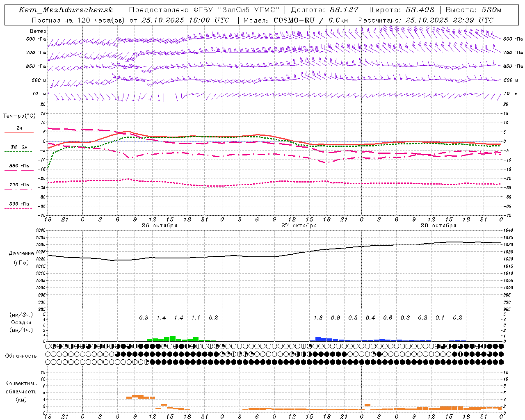The image size is (525, 420).
Task: Click the (мм/3ч.) precipitation unit label
Action: [21, 315]
